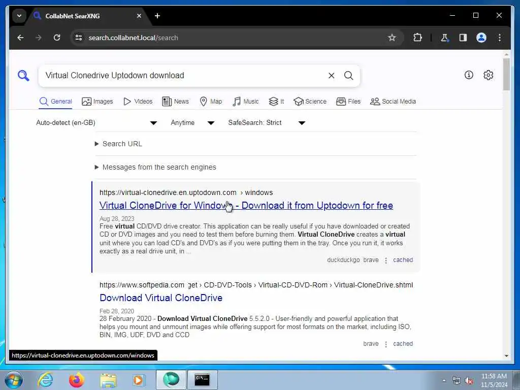
Task: Open the preferences gear icon
Action: [x=488, y=75]
